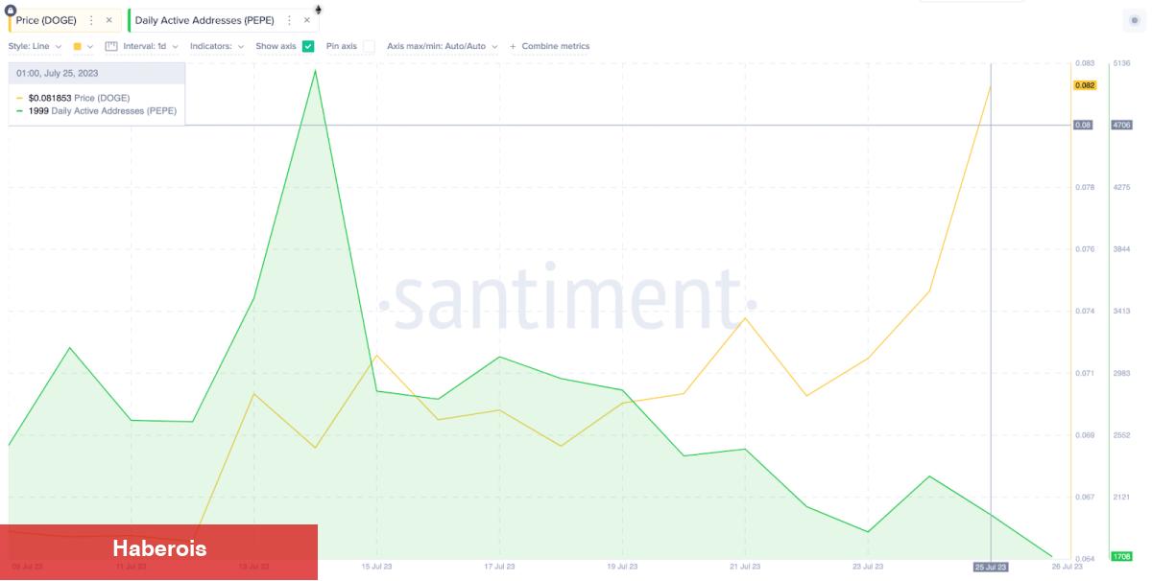
Task: Click the green 1708 axis value label
Action: 1121,556
